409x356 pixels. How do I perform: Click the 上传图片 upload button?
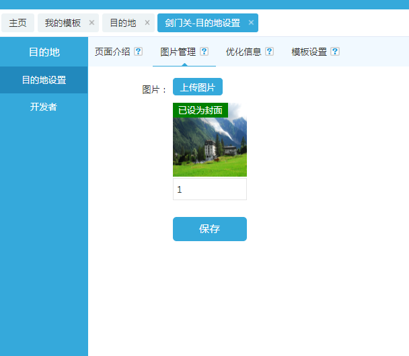pos(197,87)
